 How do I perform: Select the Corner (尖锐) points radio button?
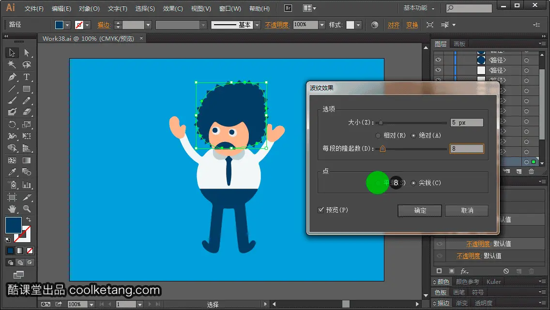pyautogui.click(x=413, y=183)
